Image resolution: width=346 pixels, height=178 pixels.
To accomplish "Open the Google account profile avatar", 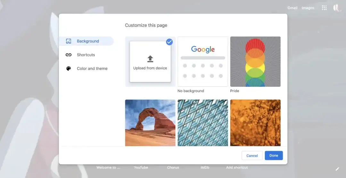I will [336, 8].
